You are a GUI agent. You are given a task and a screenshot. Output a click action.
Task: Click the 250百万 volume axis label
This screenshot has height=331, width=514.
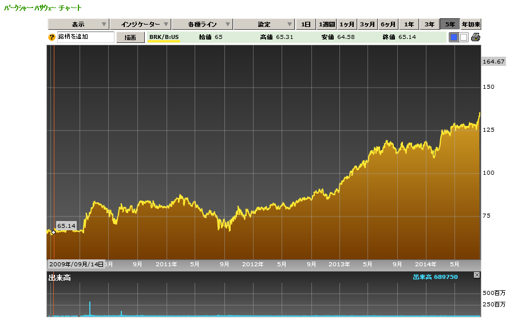coord(494,305)
